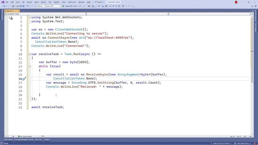
Task: Click ReceiveAsync on line 15
Action: click(98, 75)
